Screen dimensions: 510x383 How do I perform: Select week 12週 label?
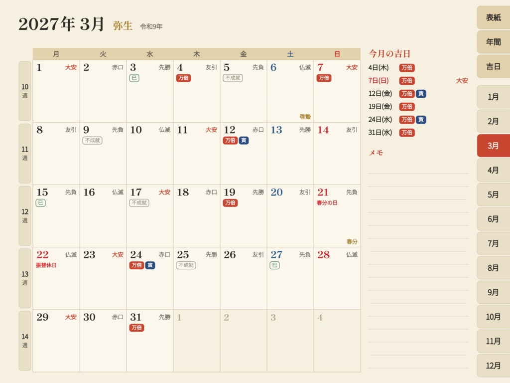(25, 215)
